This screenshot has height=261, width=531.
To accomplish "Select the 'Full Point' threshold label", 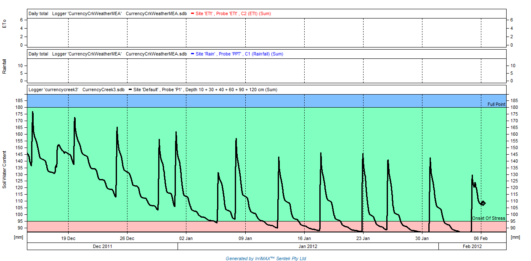I will click(496, 104).
